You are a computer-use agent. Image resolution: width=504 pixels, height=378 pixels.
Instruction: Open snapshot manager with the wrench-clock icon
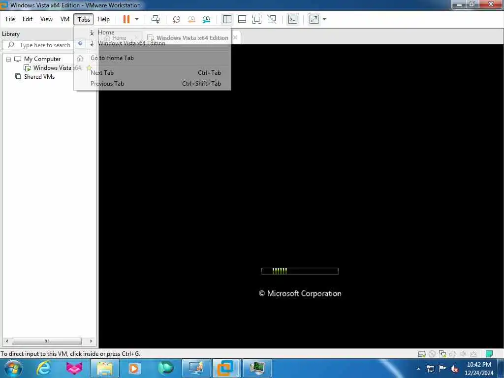tap(206, 19)
